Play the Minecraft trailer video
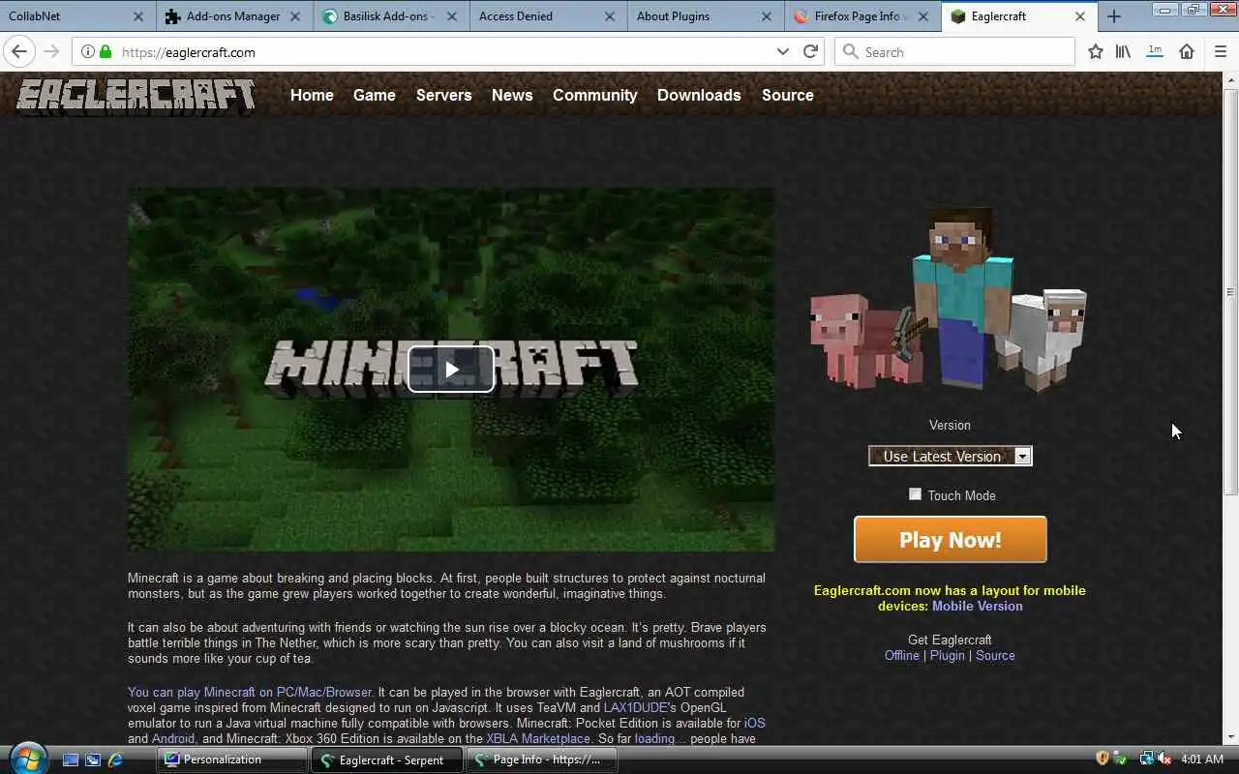The height and width of the screenshot is (774, 1239). (x=451, y=369)
